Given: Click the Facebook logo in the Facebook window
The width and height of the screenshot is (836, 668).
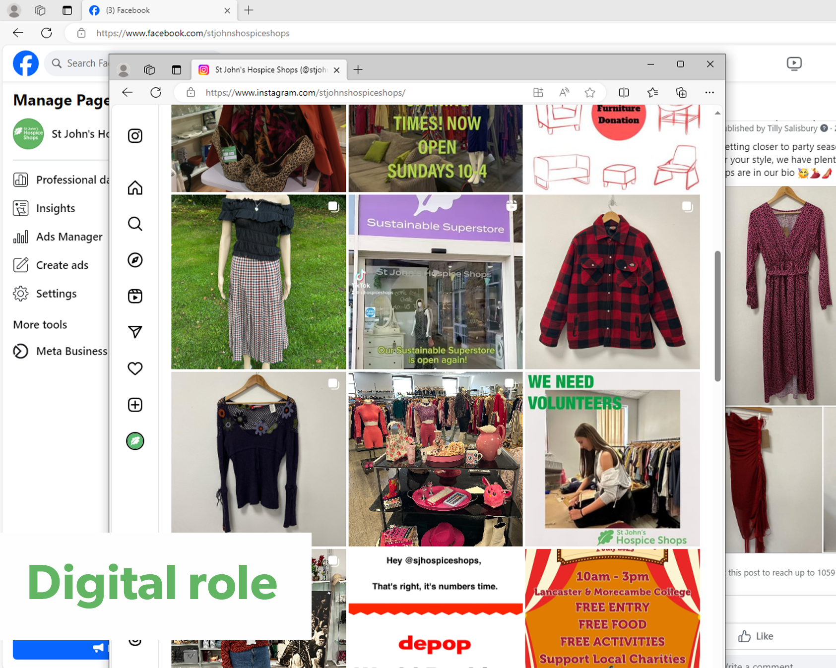Looking at the screenshot, I should coord(26,63).
